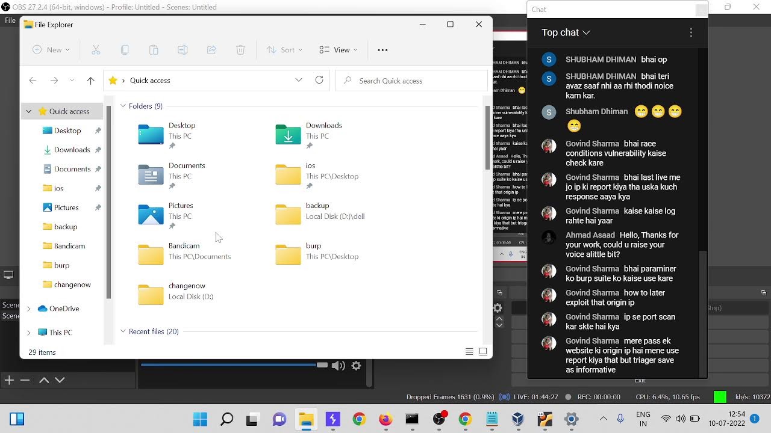Open taskbar Search magnifier
This screenshot has width=771, height=433.
(x=226, y=419)
